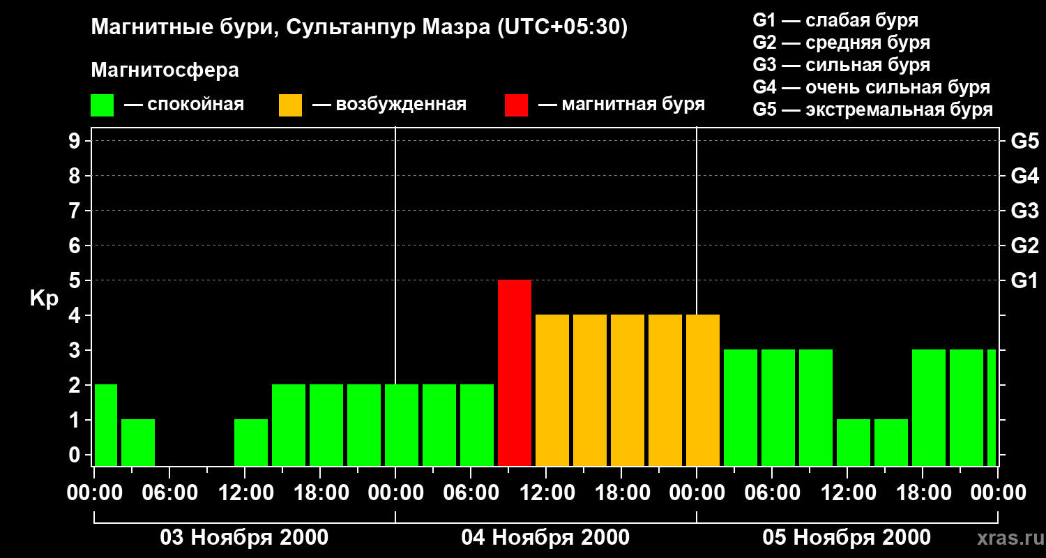Click the midnight divider line starting 04 November
This screenshot has width=1046, height=558.
coord(395,255)
